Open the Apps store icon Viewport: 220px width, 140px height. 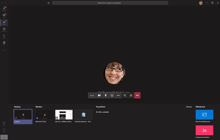coord(4,123)
